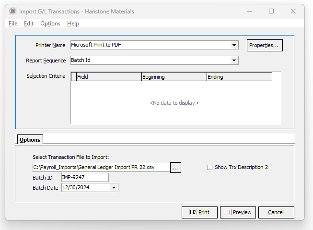Open the Batch Date calendar dropdown

[x=114, y=188]
